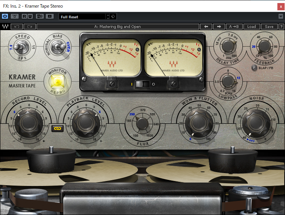Click left VU meter calibration screw
The width and height of the screenshot is (285, 215).
pyautogui.click(x=112, y=84)
